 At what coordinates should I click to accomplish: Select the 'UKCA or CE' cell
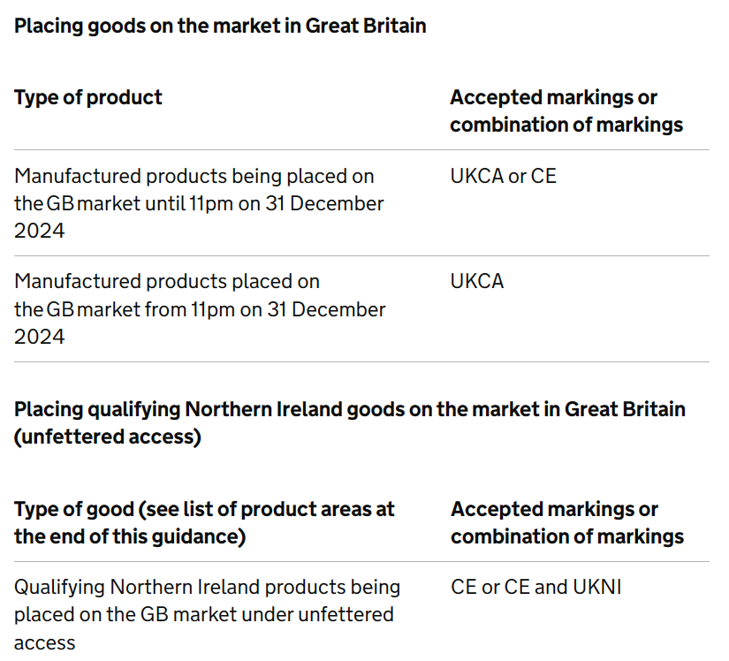click(x=503, y=176)
